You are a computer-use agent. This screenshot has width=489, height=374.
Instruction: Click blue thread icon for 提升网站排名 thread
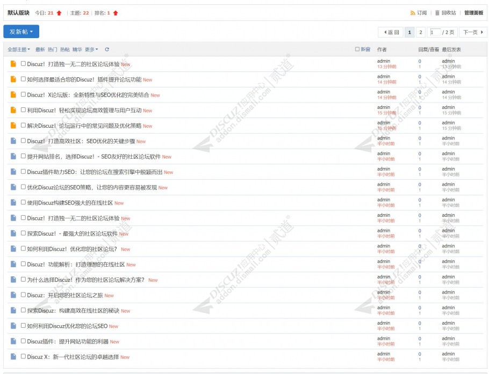13,156
